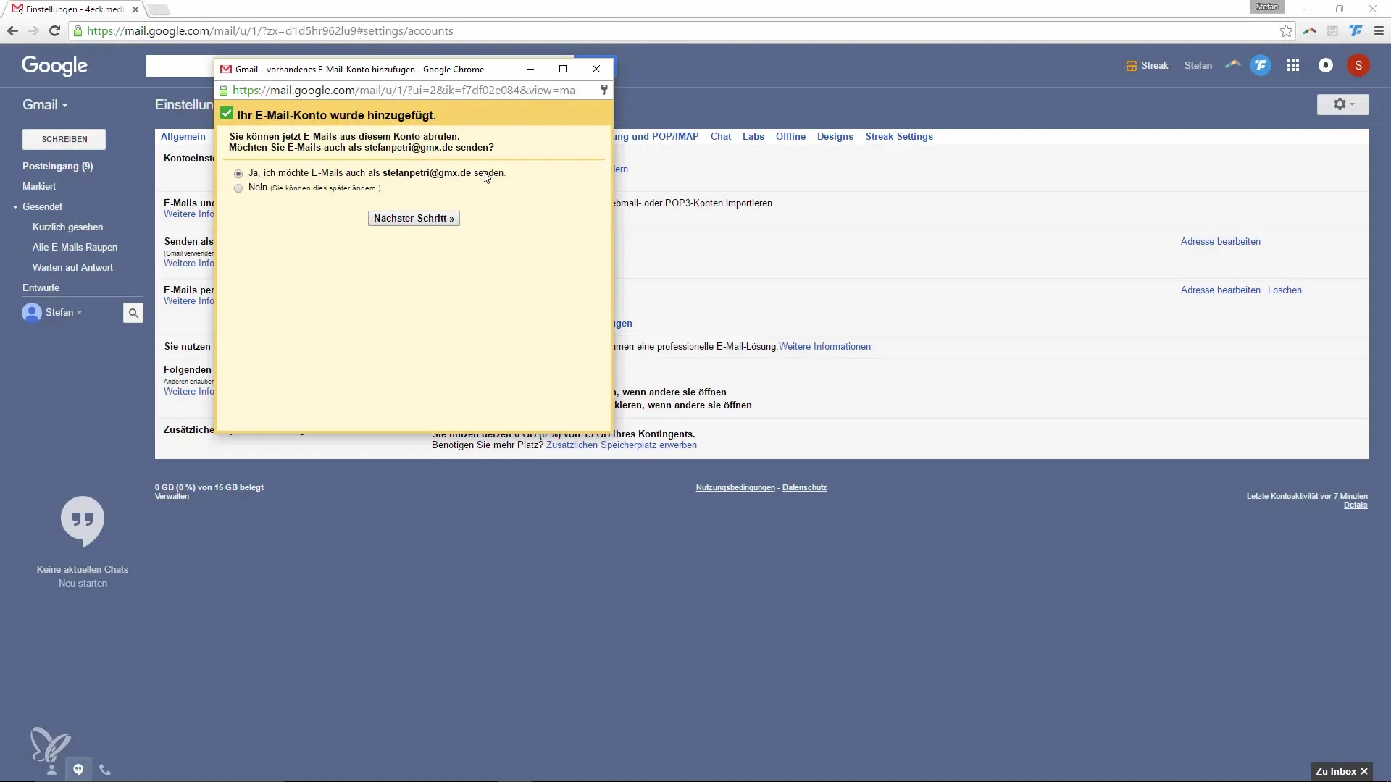Open the Streak Settings tab
Image resolution: width=1391 pixels, height=782 pixels.
(899, 136)
